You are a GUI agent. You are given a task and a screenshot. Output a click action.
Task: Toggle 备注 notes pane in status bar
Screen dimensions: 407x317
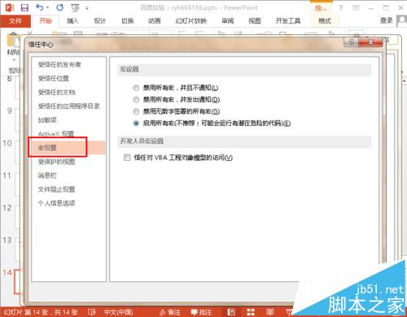click(x=170, y=312)
